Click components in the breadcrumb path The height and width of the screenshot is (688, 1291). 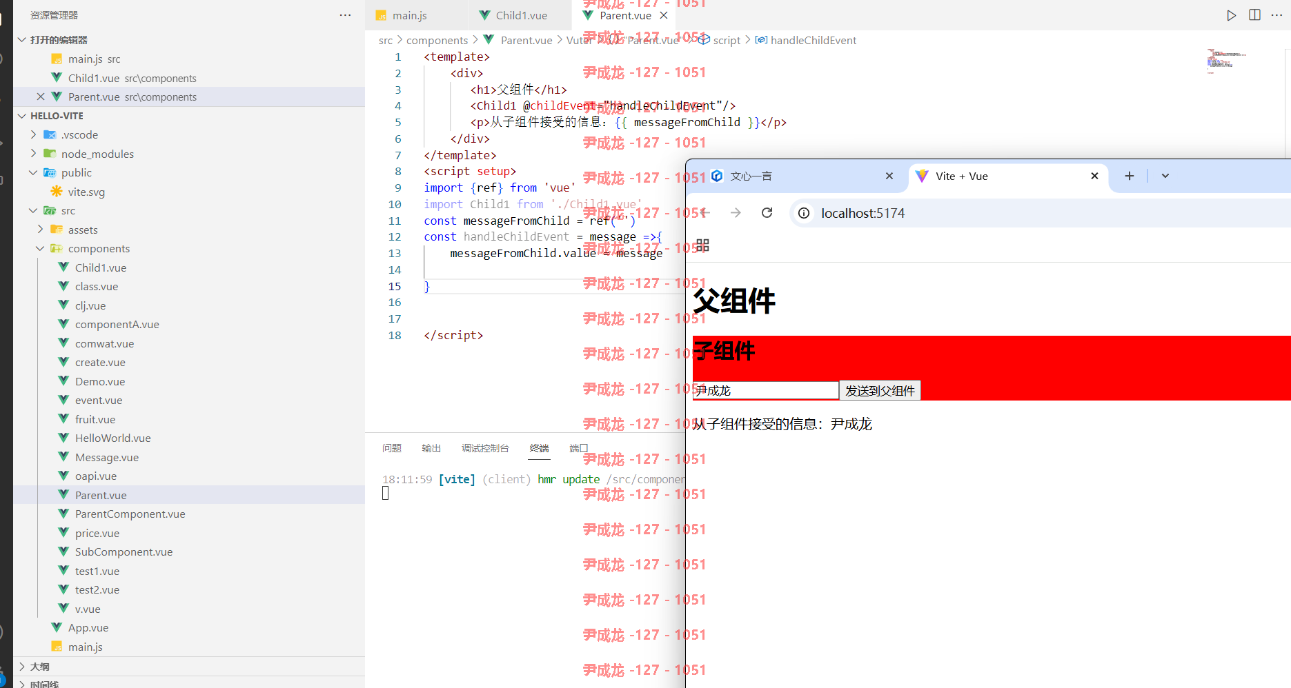tap(437, 40)
